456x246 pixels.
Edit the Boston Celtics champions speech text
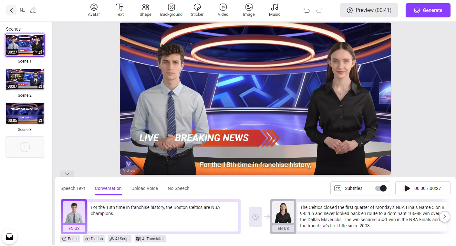tap(163, 216)
